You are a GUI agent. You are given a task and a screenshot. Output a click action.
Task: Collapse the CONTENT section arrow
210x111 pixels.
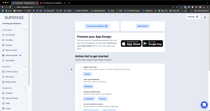tap(25, 67)
